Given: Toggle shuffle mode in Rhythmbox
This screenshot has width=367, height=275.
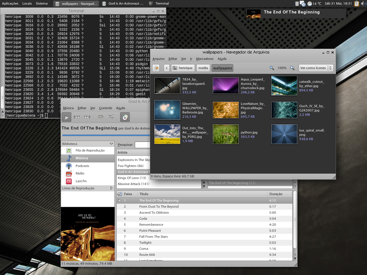Looking at the screenshot, I should pyautogui.click(x=111, y=117).
